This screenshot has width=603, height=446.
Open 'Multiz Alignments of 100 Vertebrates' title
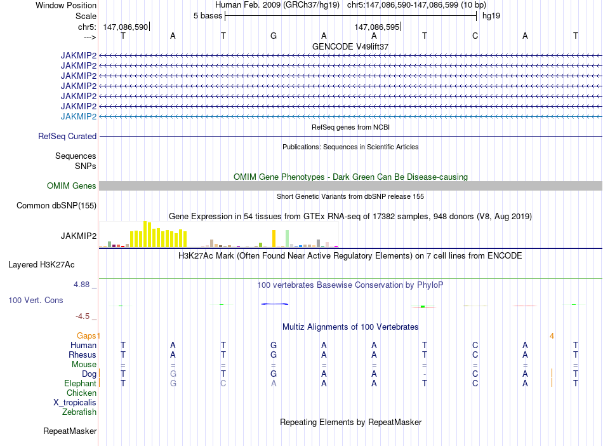pyautogui.click(x=350, y=327)
